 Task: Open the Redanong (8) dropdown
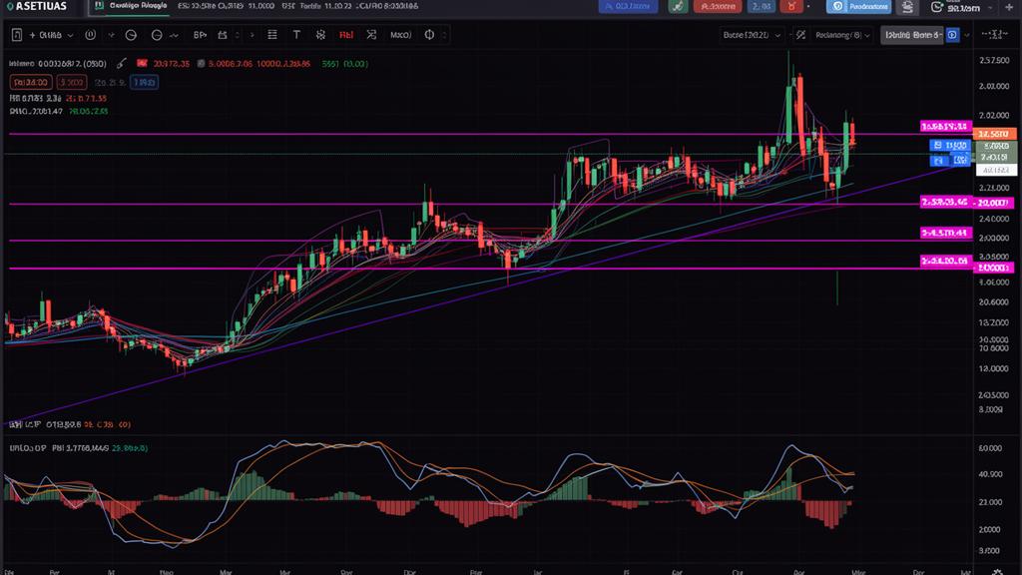(x=842, y=35)
